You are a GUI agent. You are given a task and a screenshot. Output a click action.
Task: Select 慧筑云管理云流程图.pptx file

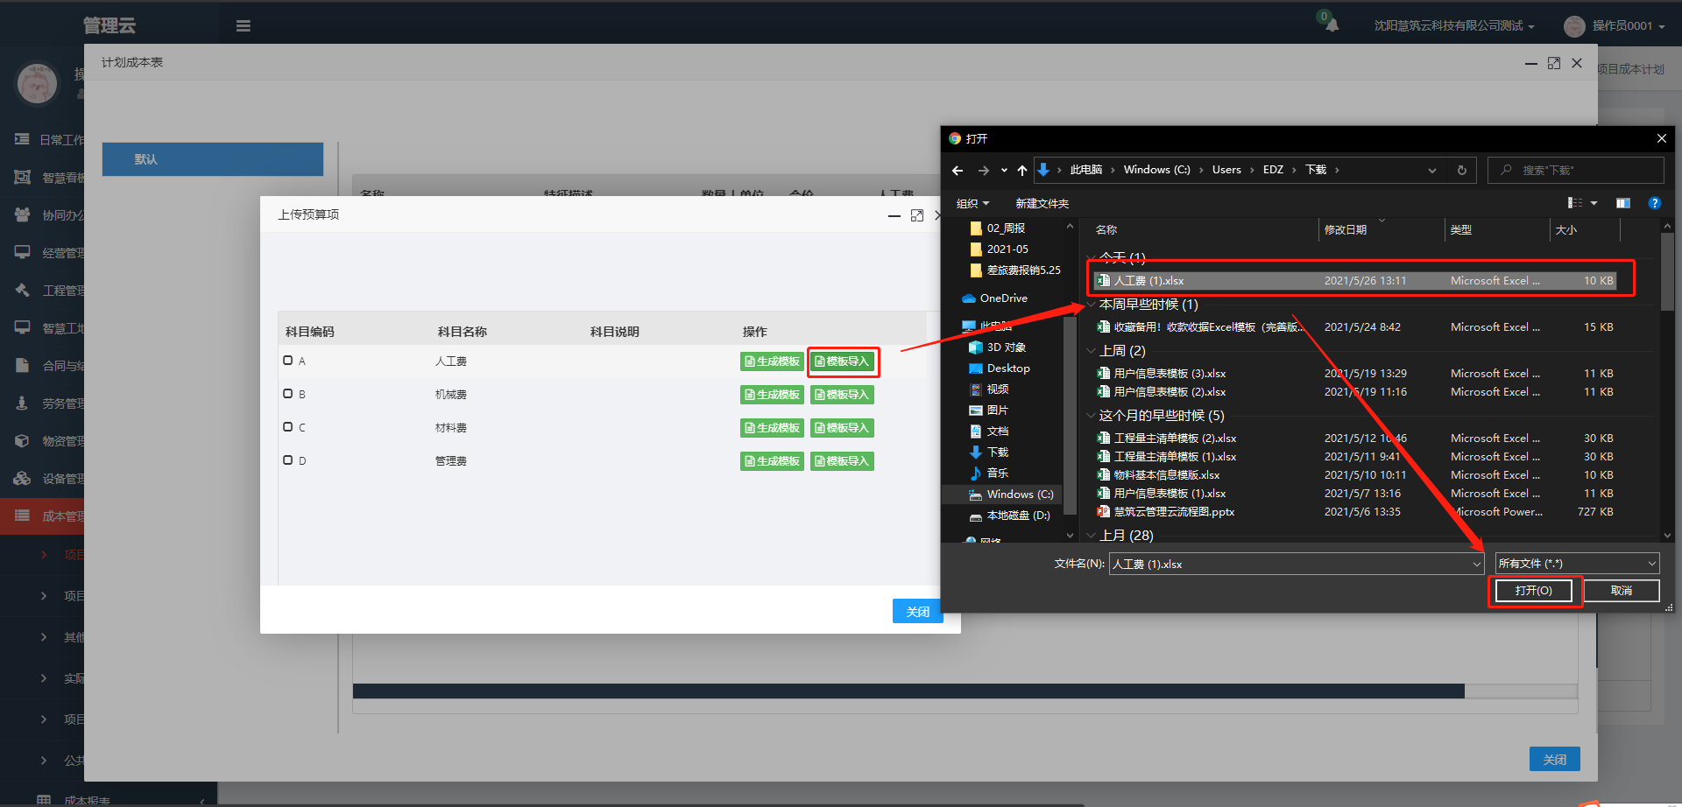click(x=1174, y=512)
